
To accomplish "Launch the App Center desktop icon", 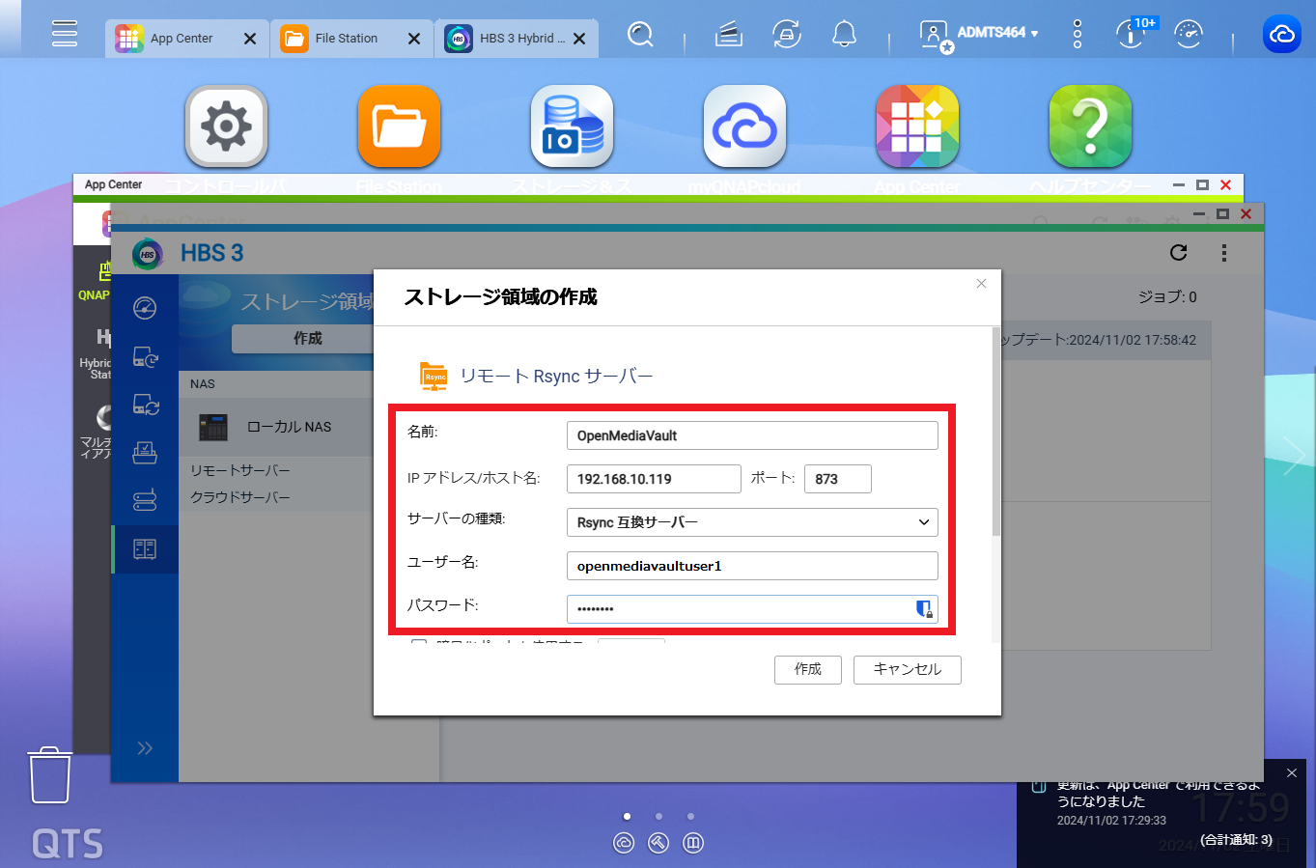I will [x=917, y=126].
